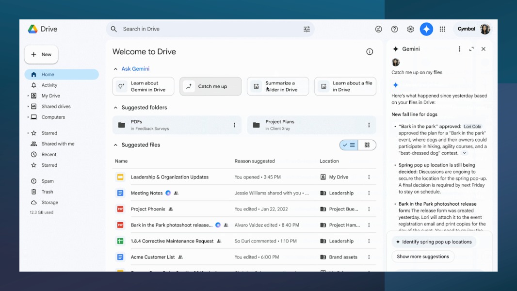Collapse the Suggested files section

115,145
